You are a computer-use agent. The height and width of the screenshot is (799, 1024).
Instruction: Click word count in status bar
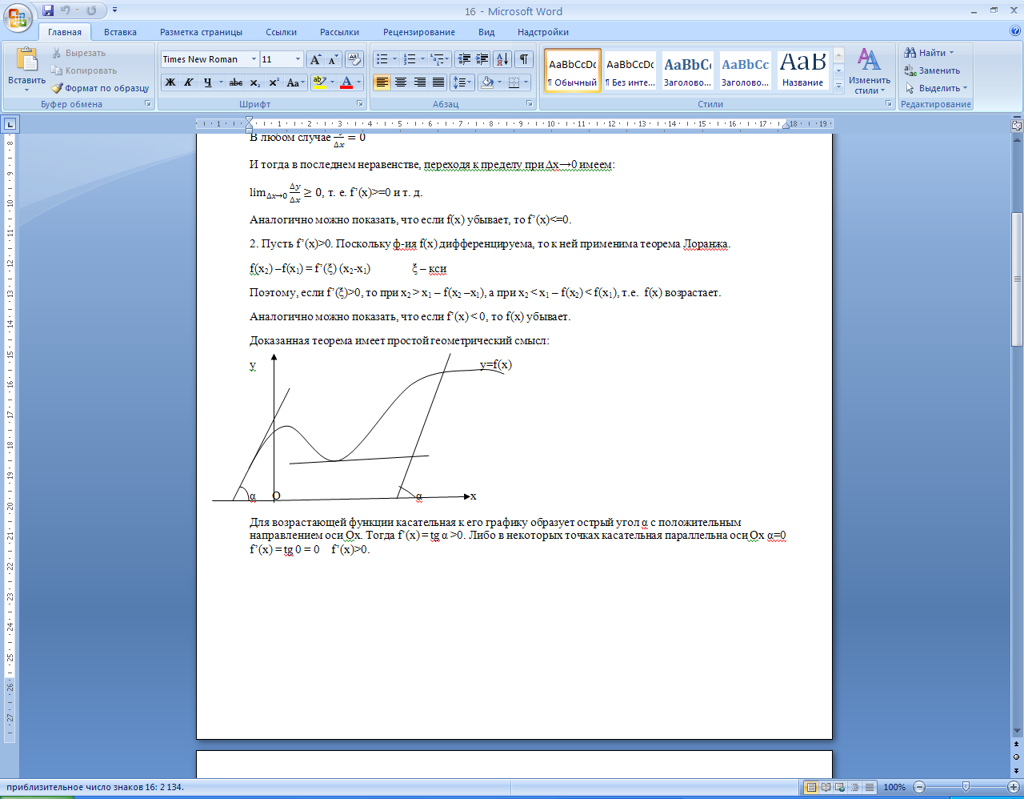(95, 787)
